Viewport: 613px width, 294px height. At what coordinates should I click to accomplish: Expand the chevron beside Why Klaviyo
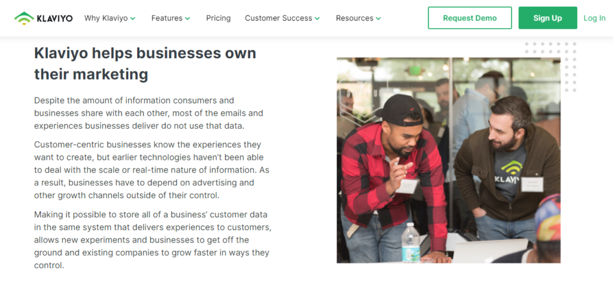[x=133, y=19]
